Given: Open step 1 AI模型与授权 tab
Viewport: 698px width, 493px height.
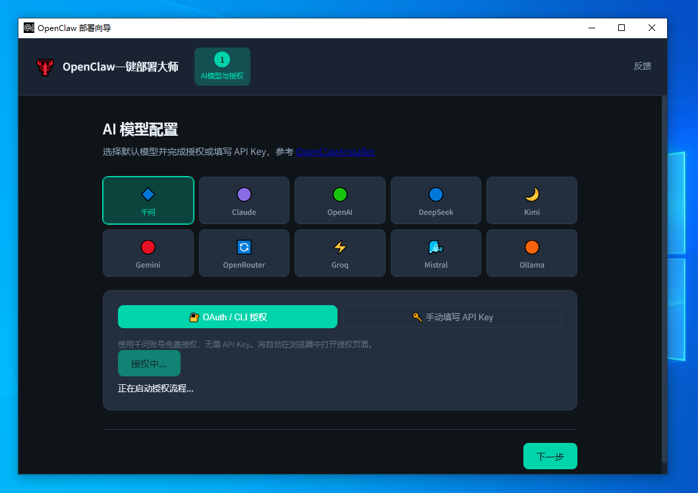Looking at the screenshot, I should click(x=222, y=67).
